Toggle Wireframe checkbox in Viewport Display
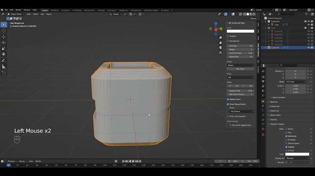315x176 pixels. [286, 136]
